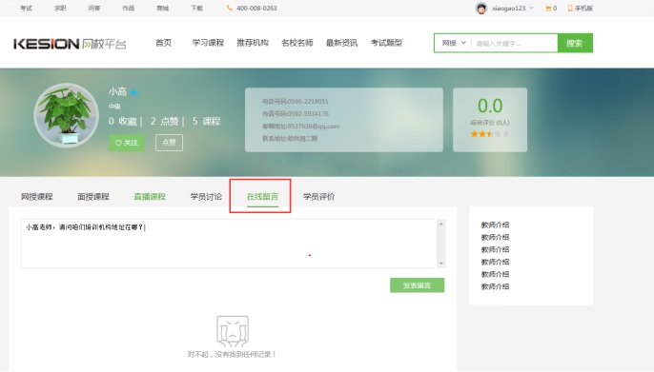
Task: Click the xiaogao123 user avatar
Action: coord(481,8)
